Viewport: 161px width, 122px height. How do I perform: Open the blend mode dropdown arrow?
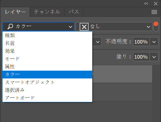(98, 42)
